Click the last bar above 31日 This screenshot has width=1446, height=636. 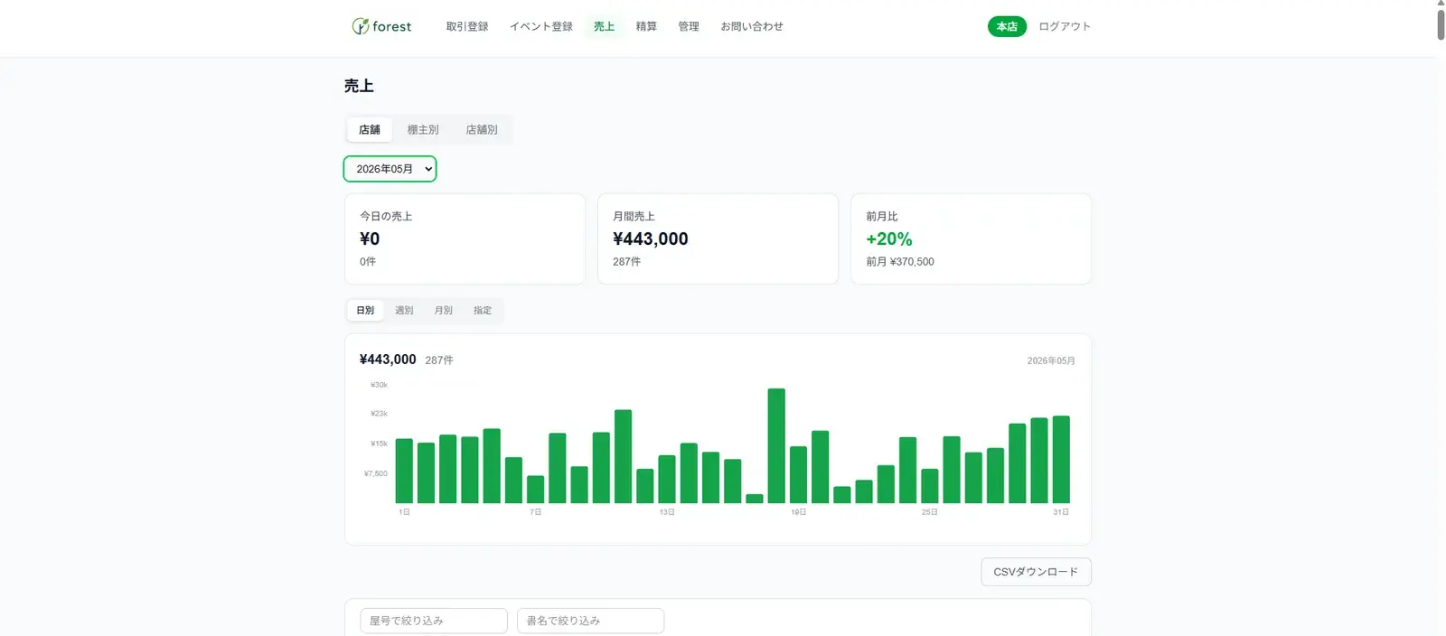pyautogui.click(x=1061, y=460)
